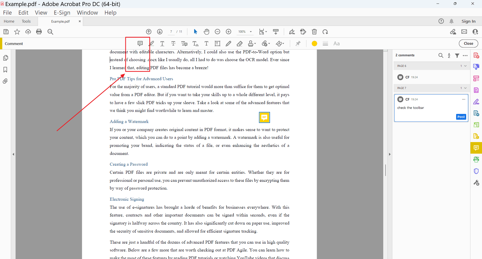Select the Highlight Text tool
482x259 pixels.
pos(151,44)
